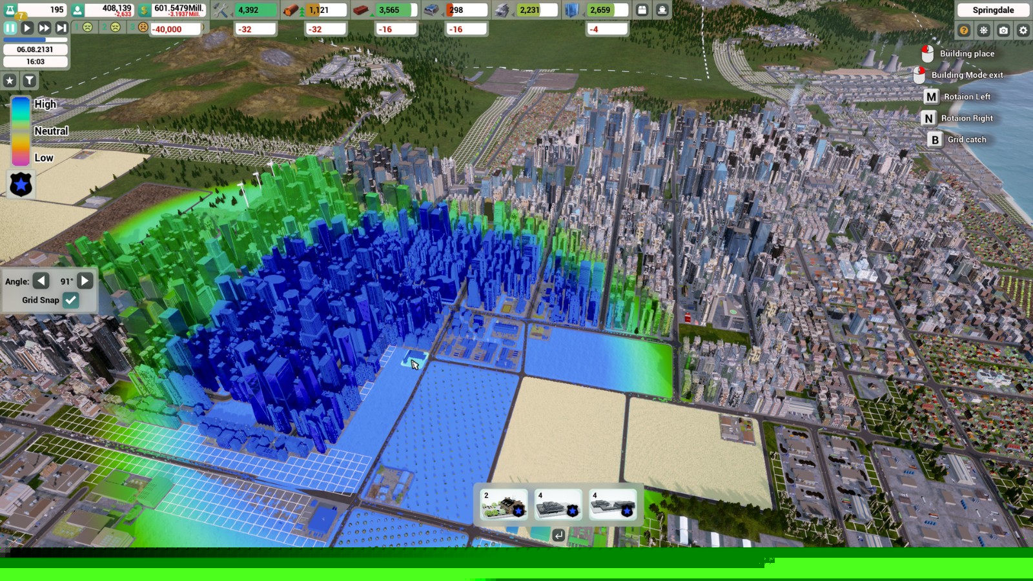Take a screenshot with camera icon
The image size is (1033, 581).
[1003, 30]
